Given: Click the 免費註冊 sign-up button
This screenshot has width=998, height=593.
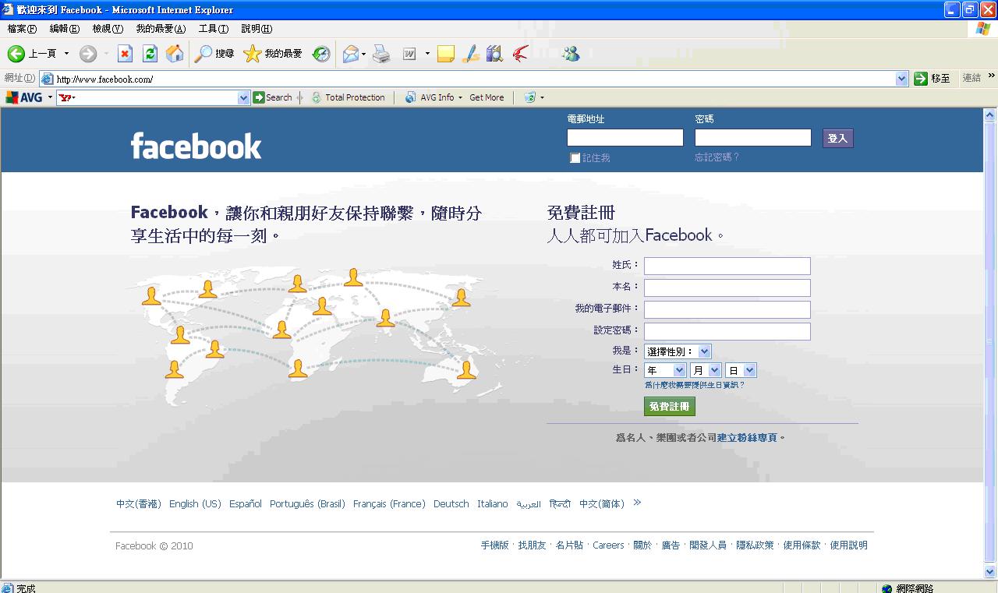Looking at the screenshot, I should (669, 406).
